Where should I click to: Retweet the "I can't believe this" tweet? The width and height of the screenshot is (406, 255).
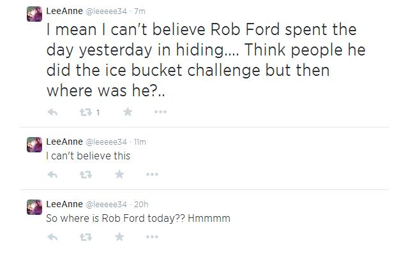pyautogui.click(x=85, y=175)
